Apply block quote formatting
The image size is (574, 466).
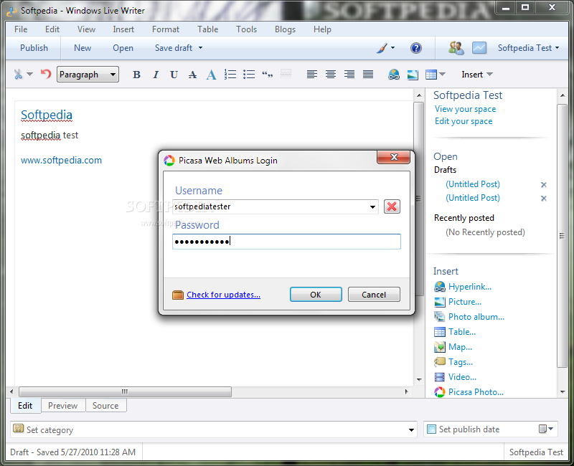(x=268, y=75)
